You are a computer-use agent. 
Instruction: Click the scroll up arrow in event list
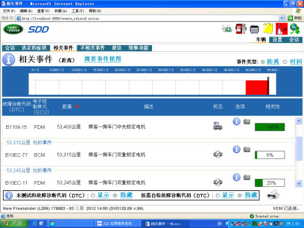point(299,121)
